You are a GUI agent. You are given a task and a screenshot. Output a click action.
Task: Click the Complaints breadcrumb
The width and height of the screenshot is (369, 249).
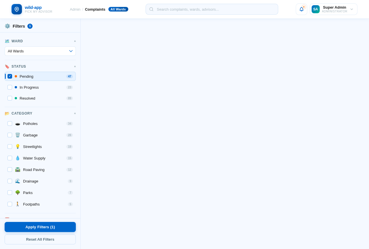tap(95, 9)
